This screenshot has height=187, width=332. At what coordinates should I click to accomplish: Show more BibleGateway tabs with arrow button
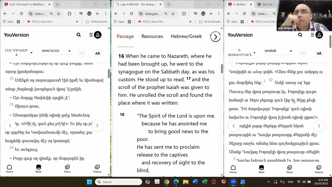tap(216, 37)
